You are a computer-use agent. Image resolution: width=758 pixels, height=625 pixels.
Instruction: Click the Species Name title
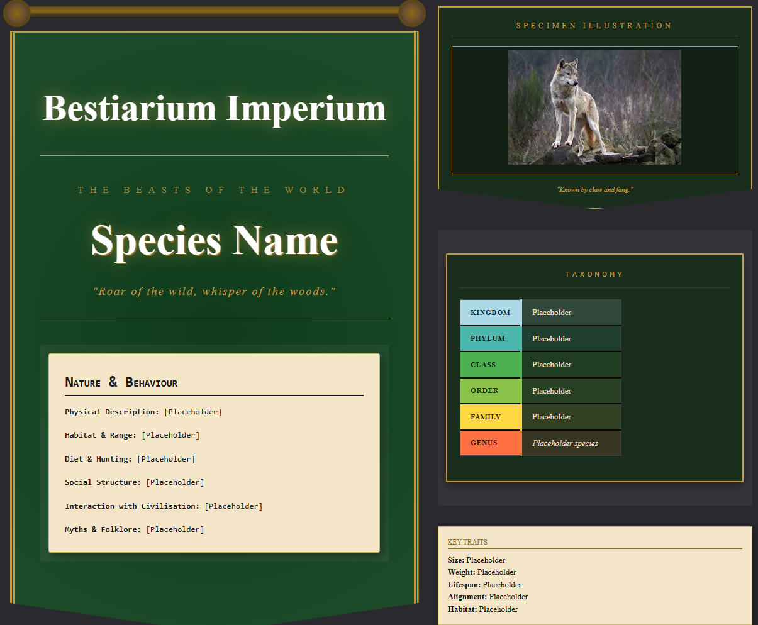click(214, 241)
